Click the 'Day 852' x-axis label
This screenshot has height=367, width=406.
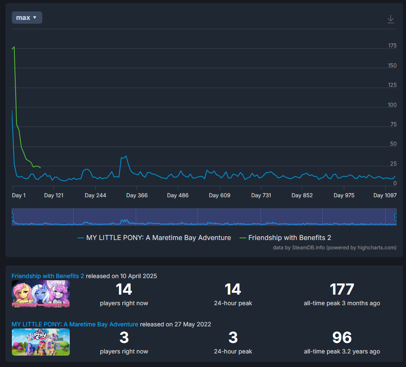coord(302,196)
